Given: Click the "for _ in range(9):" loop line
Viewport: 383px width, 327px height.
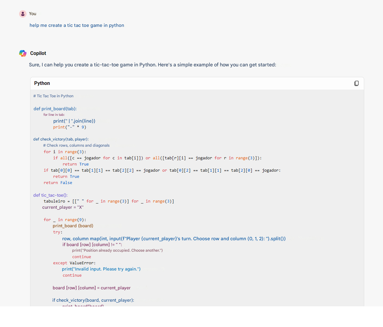Looking at the screenshot, I should tap(65, 220).
